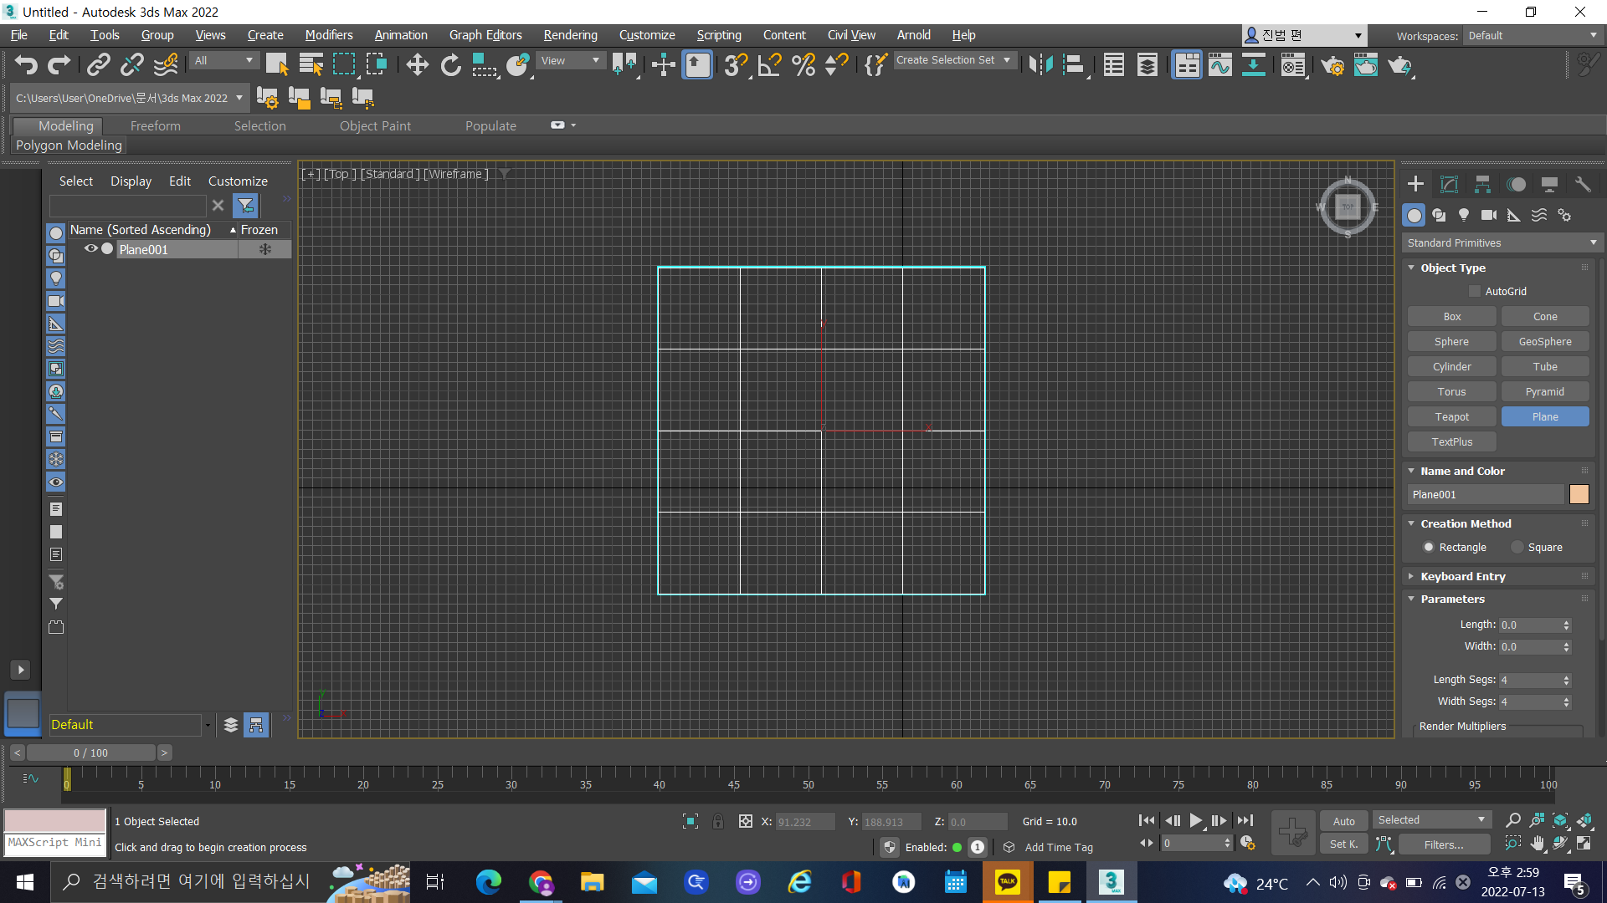Switch to the Freeform ribbon tab
The width and height of the screenshot is (1607, 903).
(x=155, y=125)
